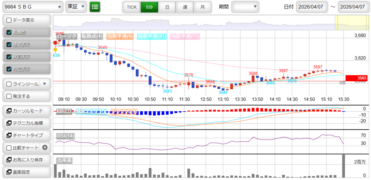Open the 画面設定 screen settings
This screenshot has height=180, width=371.
click(x=26, y=172)
